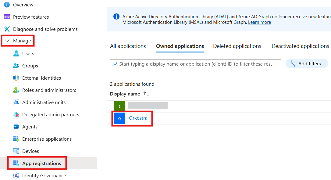Open Identity Governance menu item
Image resolution: width=331 pixels, height=180 pixels.
coord(44,175)
